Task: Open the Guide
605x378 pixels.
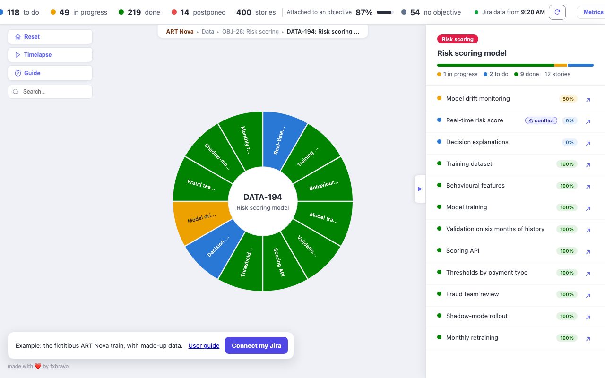Action: click(x=50, y=73)
